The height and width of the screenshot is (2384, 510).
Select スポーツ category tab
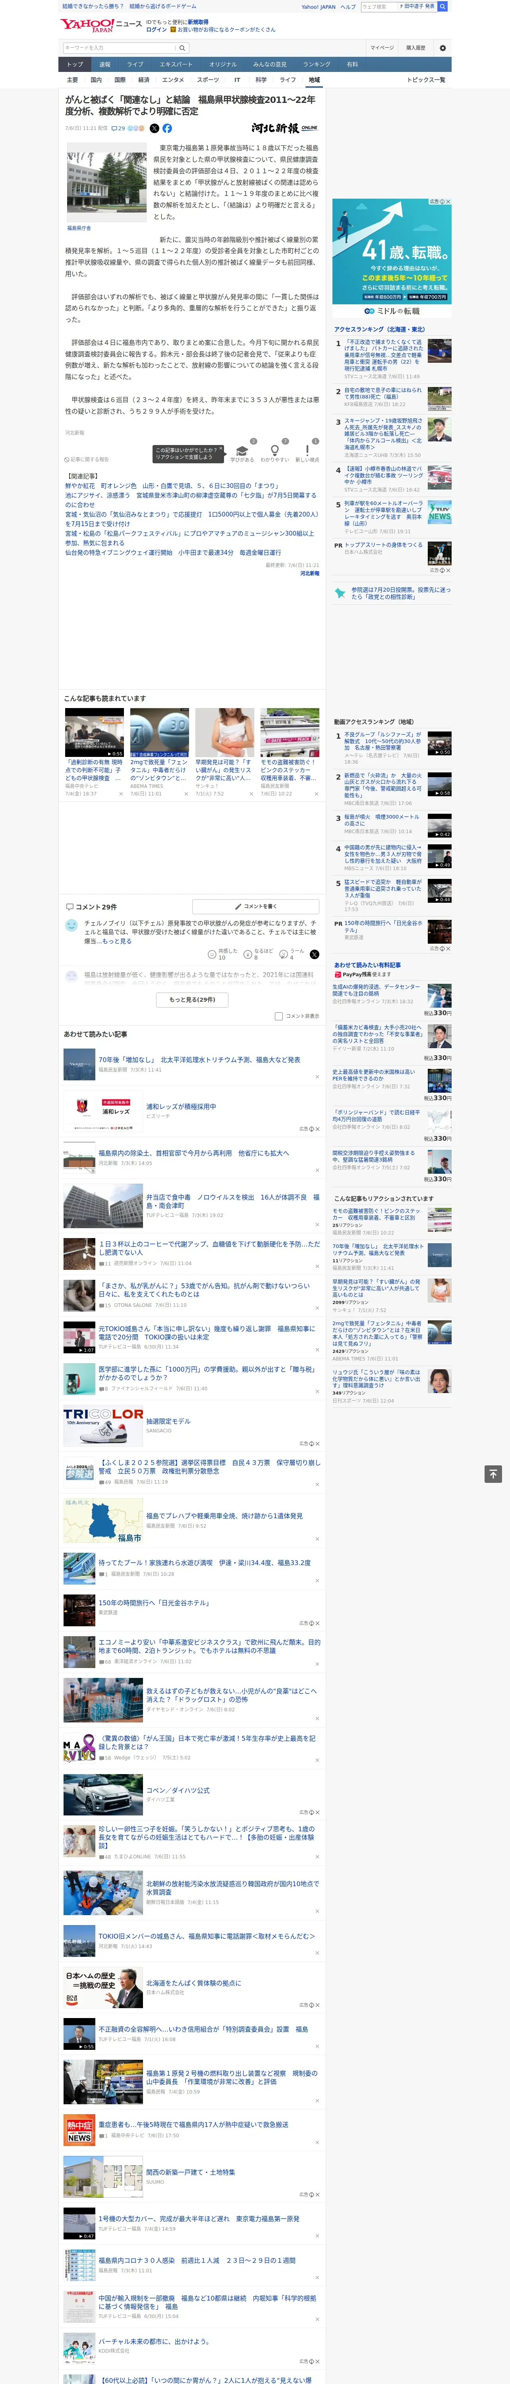pos(208,79)
